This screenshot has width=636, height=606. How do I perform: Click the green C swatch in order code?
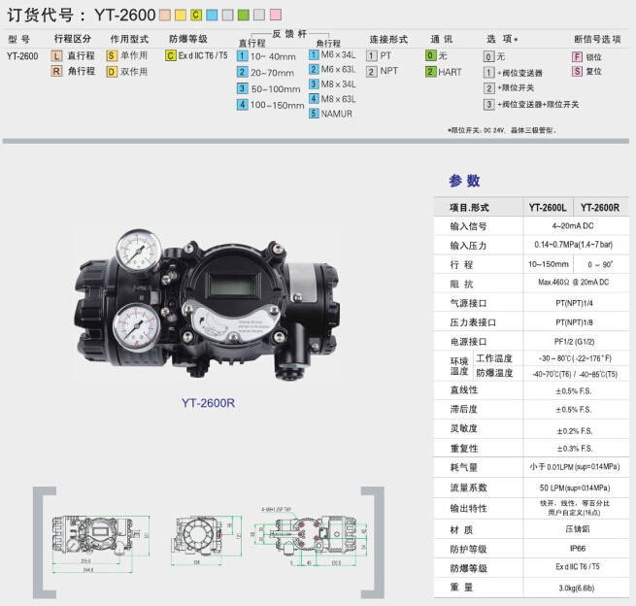(x=196, y=15)
